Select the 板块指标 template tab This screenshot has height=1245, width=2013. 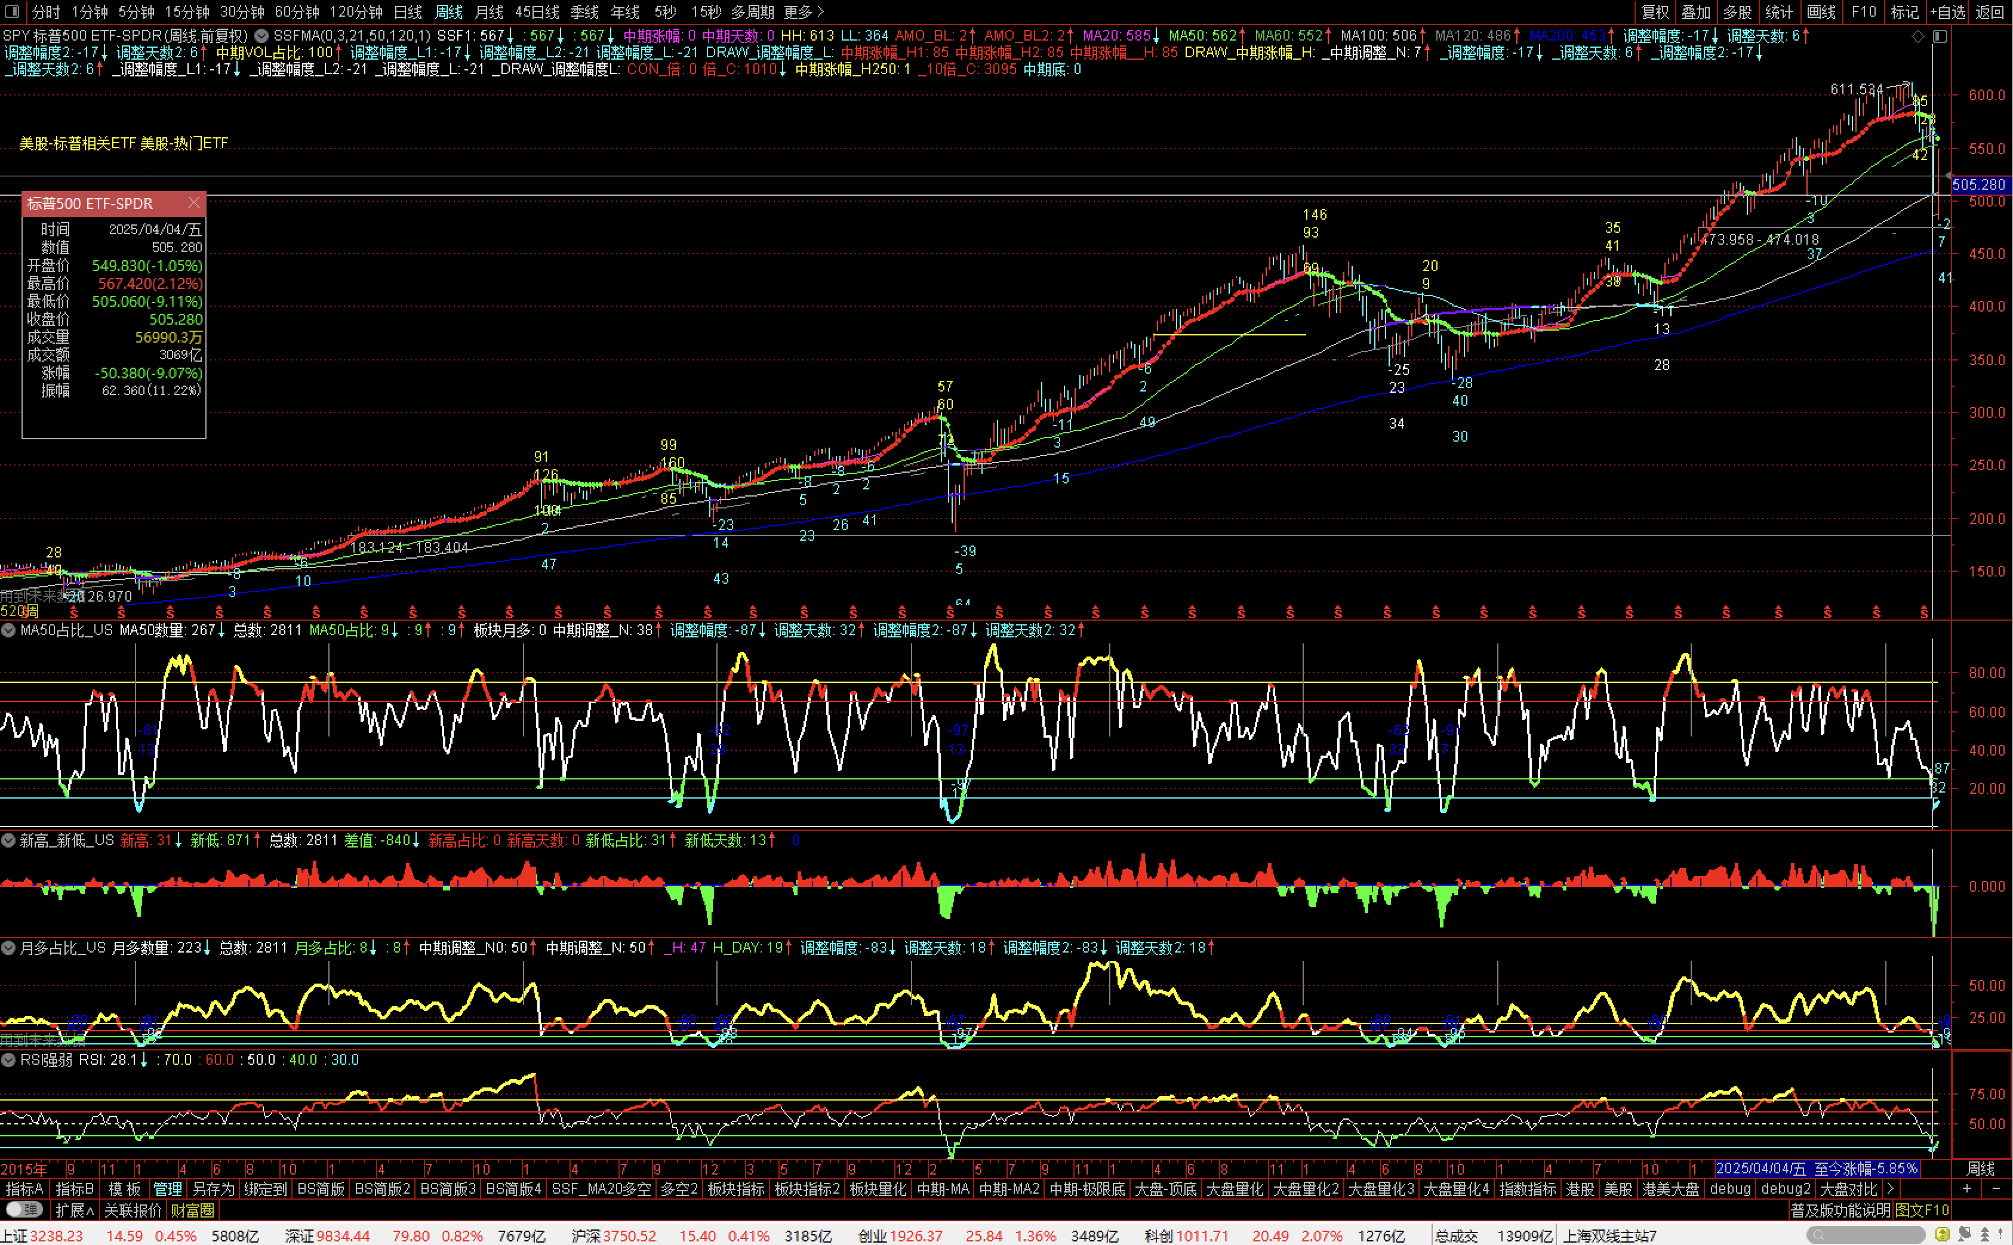(736, 1189)
